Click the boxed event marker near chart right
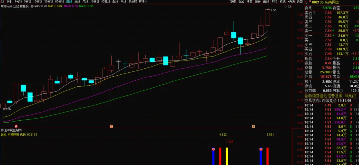This screenshot has width=359, height=165. pyautogui.click(x=253, y=126)
